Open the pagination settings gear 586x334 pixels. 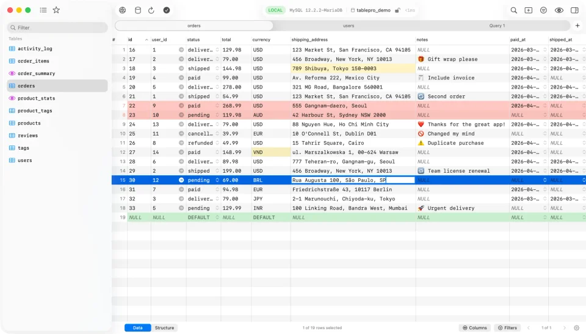(577, 328)
